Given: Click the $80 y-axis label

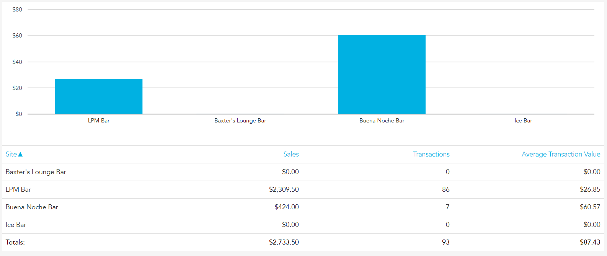Looking at the screenshot, I should pyautogui.click(x=17, y=10).
